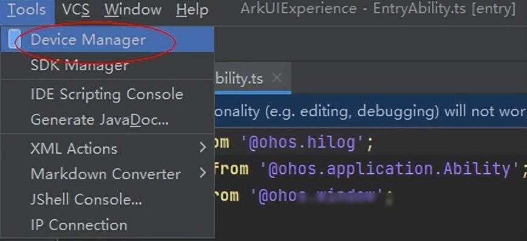
Task: Launch IDE Scripting Console
Action: click(x=107, y=94)
